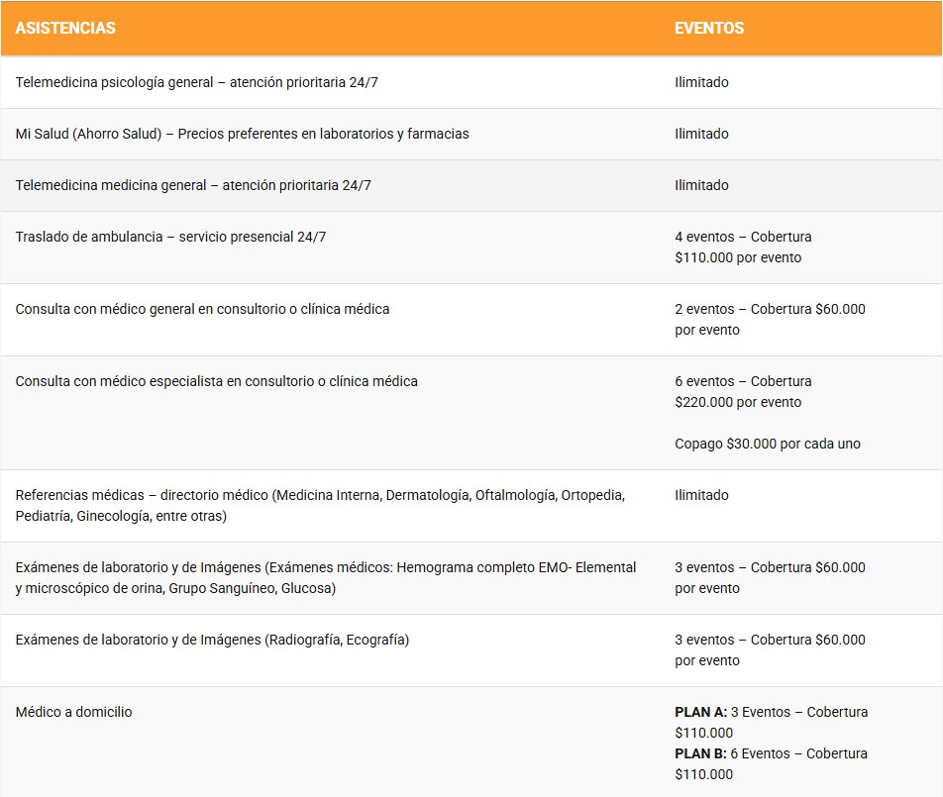The image size is (943, 797).
Task: Select Consulta con médico general text
Action: [x=202, y=309]
